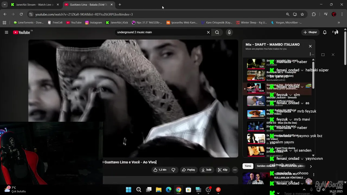Open Mix playlist three-dot options

[310, 54]
